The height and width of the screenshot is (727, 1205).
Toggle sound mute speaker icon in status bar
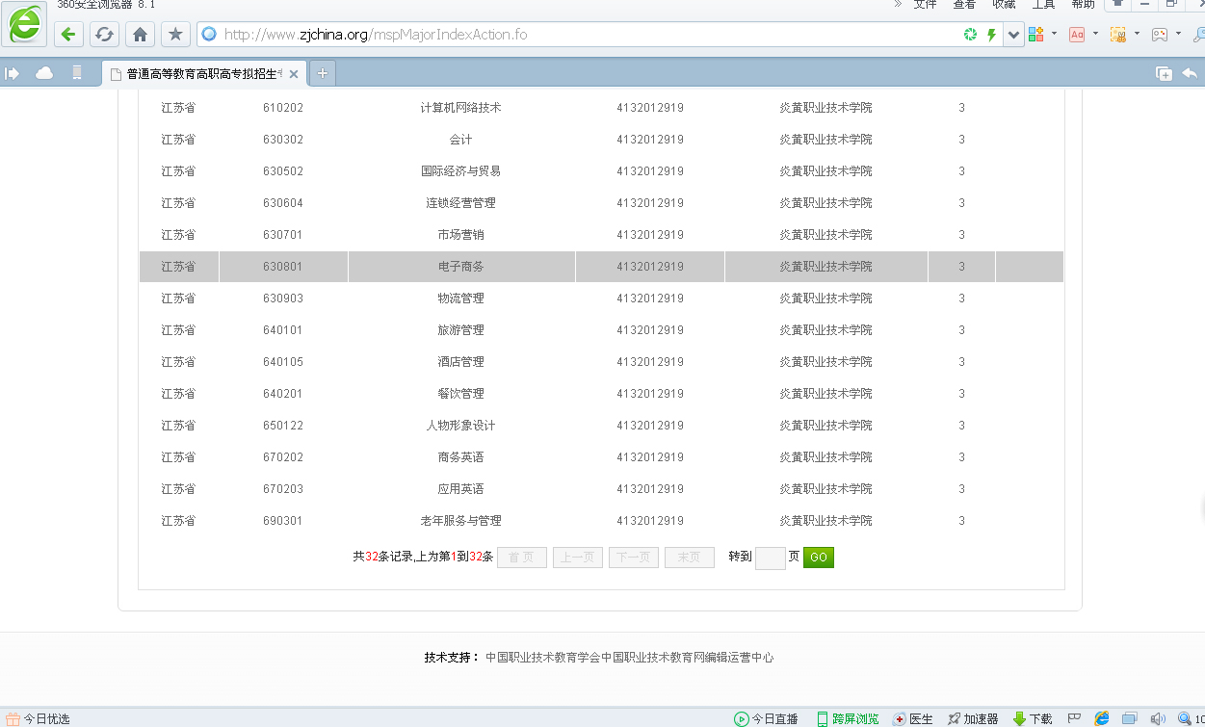click(x=1158, y=718)
